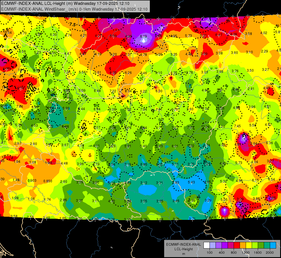Click the legend's LCL-Height label

[183, 249]
